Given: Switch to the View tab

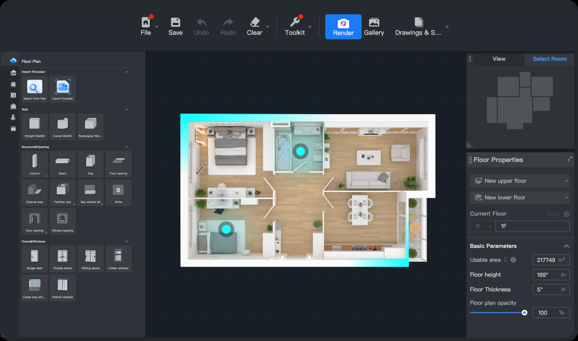Looking at the screenshot, I should [x=499, y=59].
